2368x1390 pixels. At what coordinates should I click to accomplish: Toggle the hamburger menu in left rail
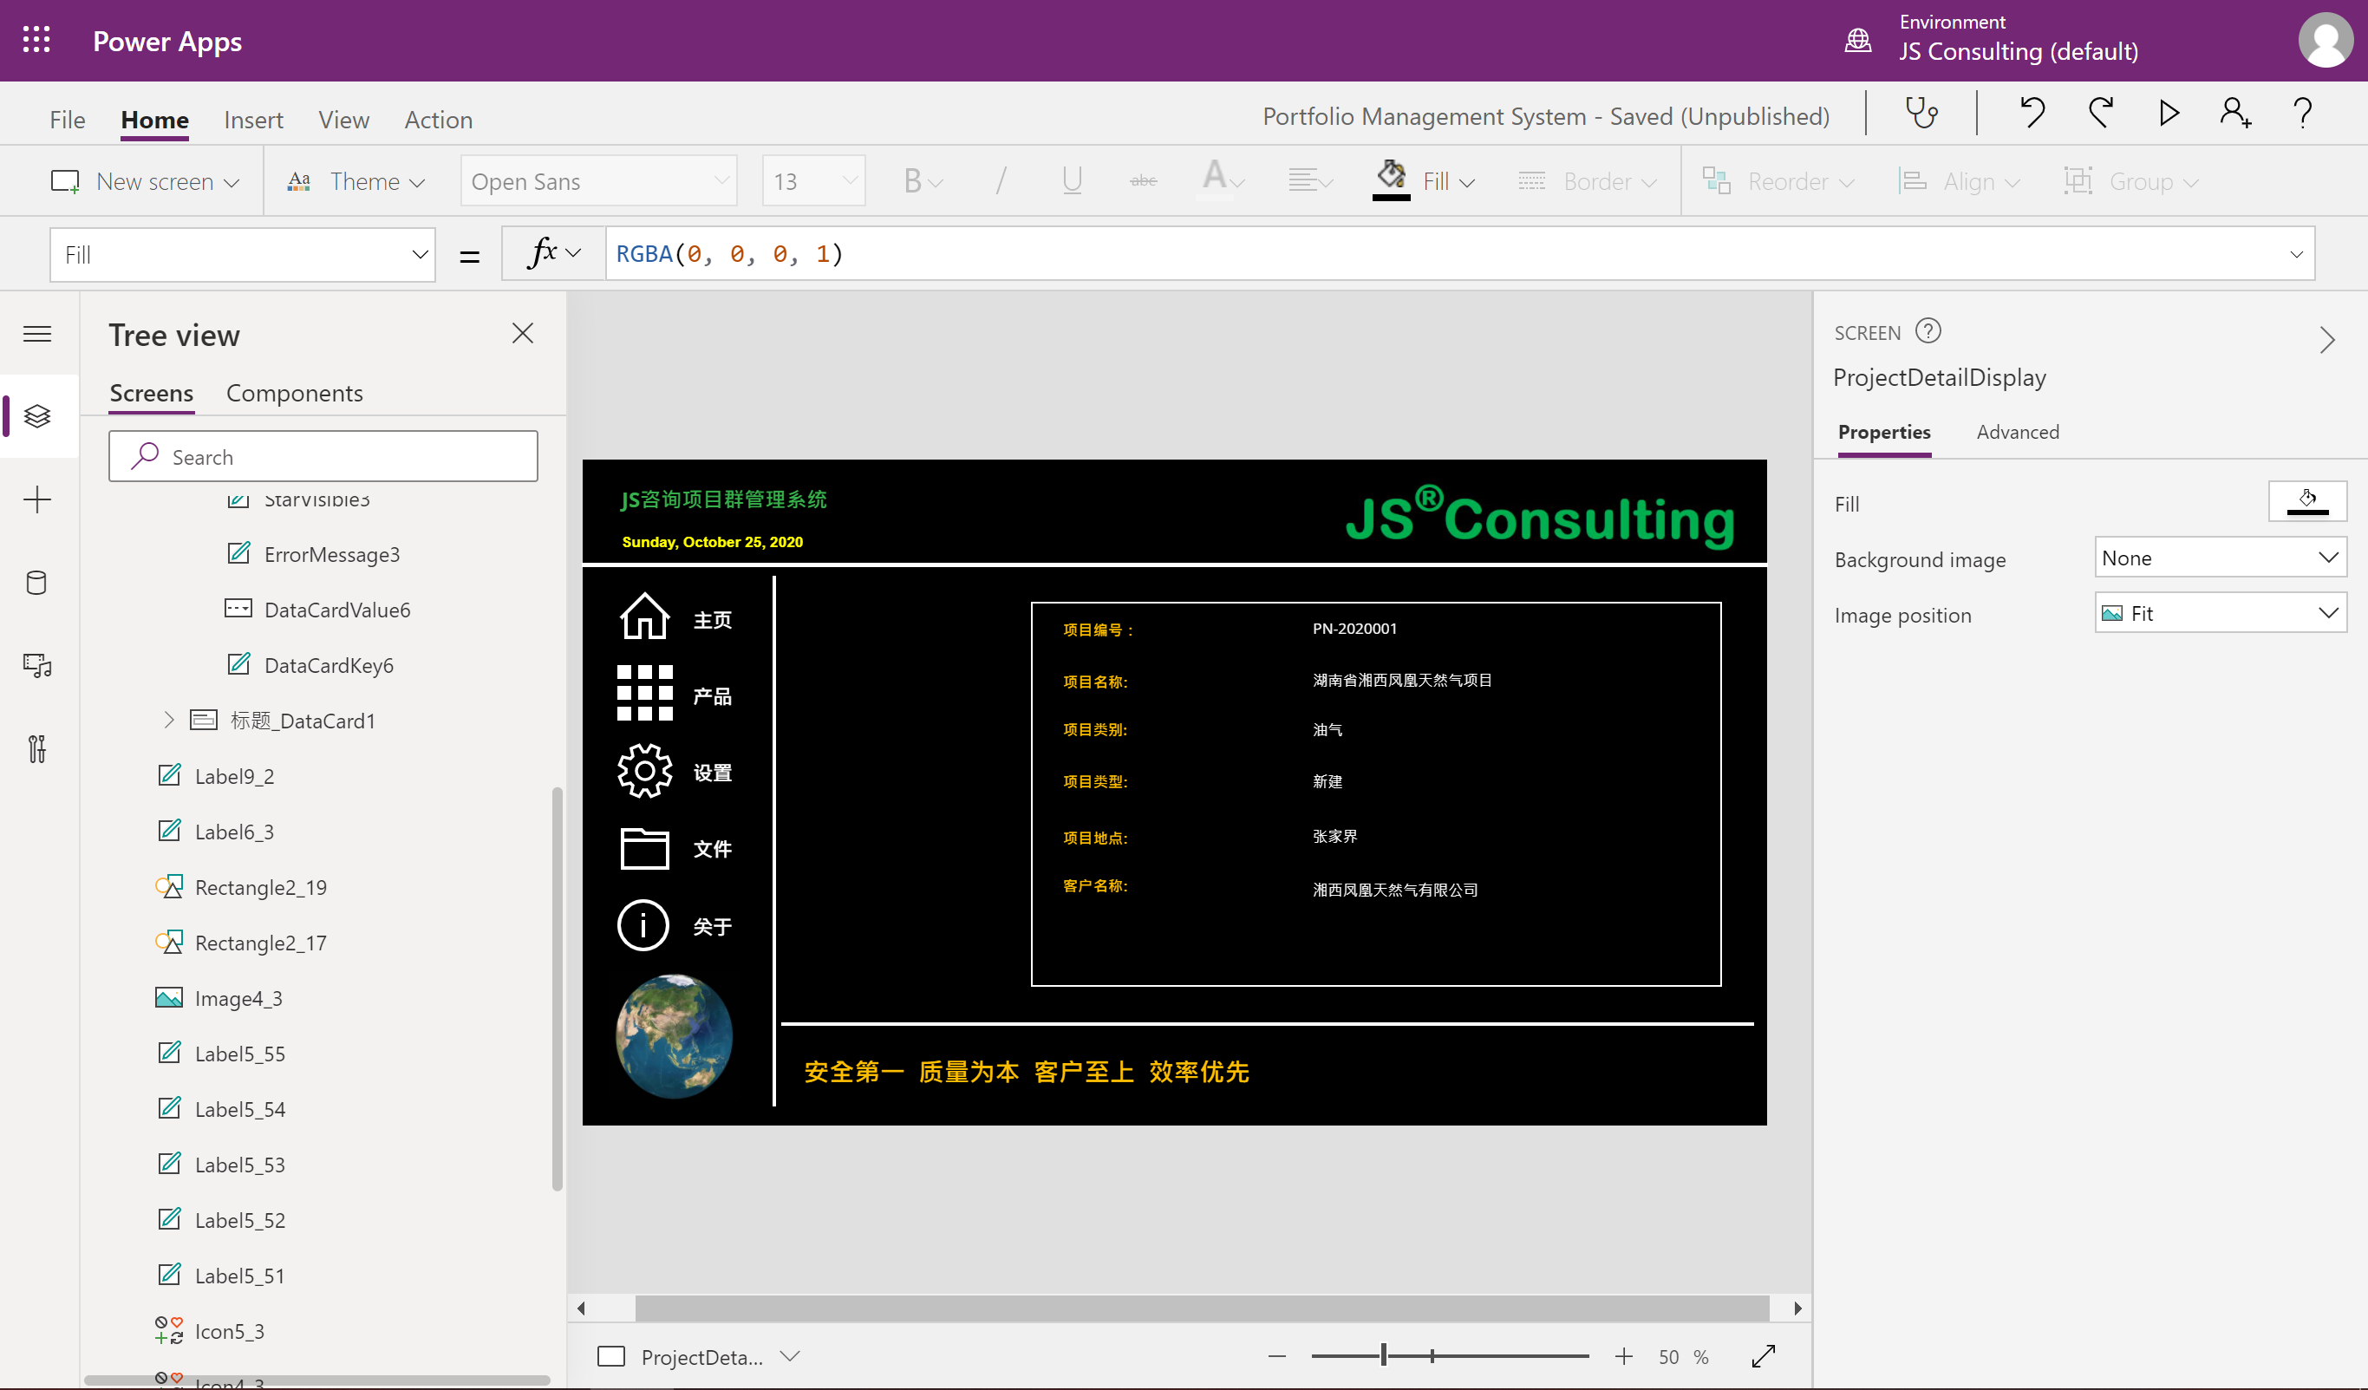pos(37,334)
